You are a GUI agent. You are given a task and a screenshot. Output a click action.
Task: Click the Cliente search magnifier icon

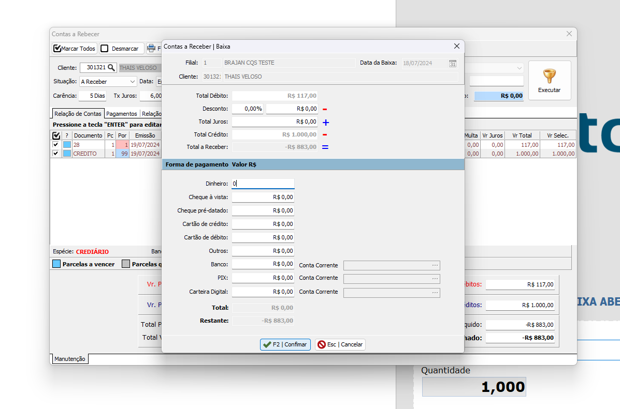[111, 68]
